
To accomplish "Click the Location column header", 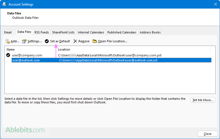I will pos(64,49).
